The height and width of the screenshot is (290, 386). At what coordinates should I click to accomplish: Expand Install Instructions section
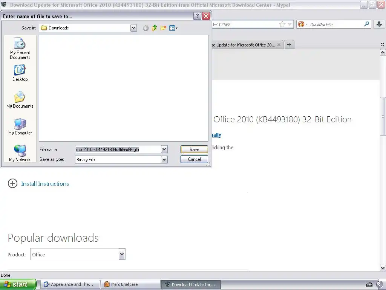[12, 184]
